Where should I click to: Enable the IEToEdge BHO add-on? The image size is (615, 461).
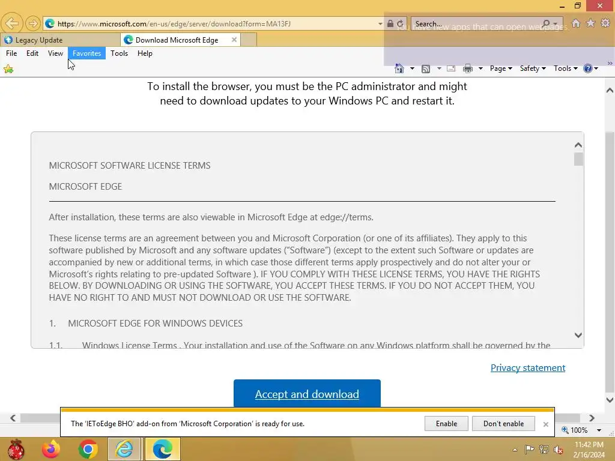(x=446, y=424)
